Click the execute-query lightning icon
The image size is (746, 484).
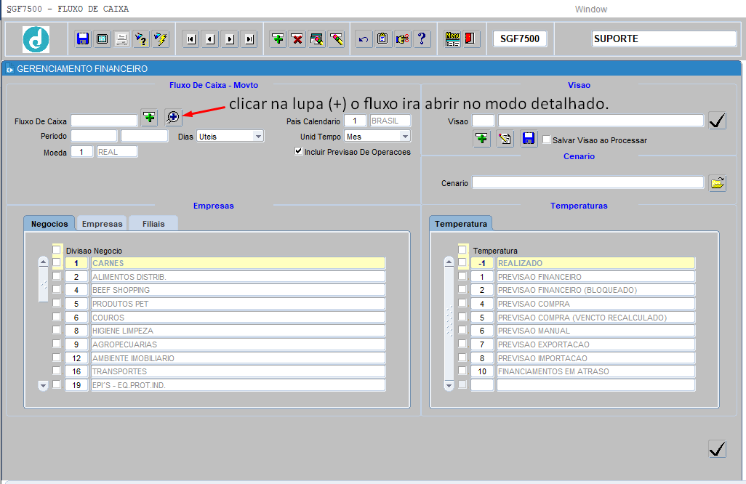tap(161, 39)
